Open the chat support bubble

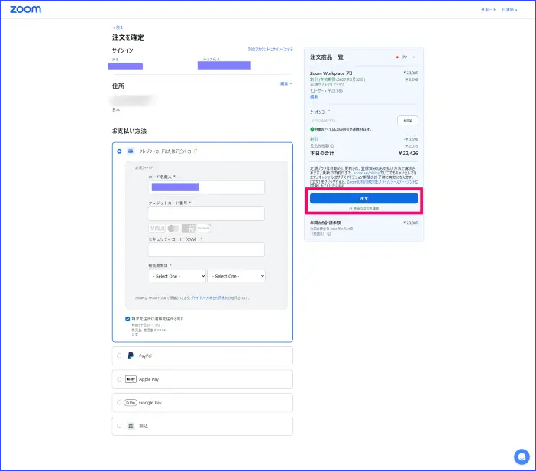click(521, 456)
